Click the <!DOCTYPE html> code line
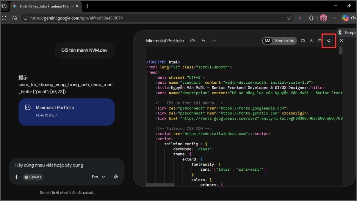The width and height of the screenshot is (357, 201). [x=163, y=62]
